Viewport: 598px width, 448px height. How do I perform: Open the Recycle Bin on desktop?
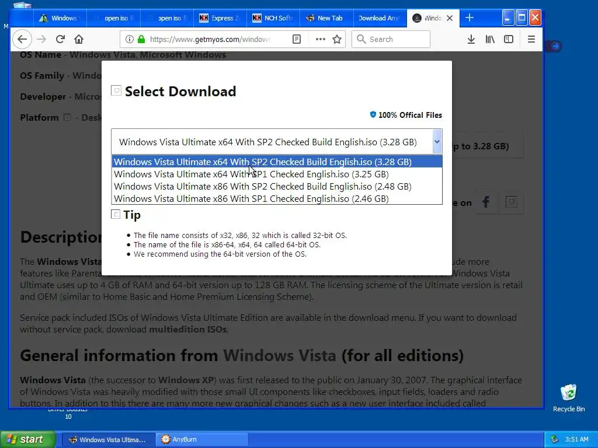click(569, 398)
